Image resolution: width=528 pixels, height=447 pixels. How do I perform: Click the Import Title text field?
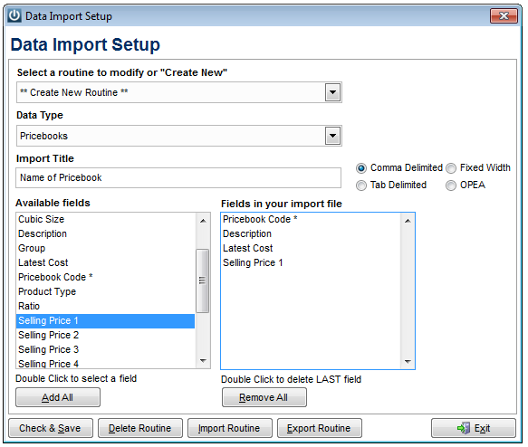[178, 177]
